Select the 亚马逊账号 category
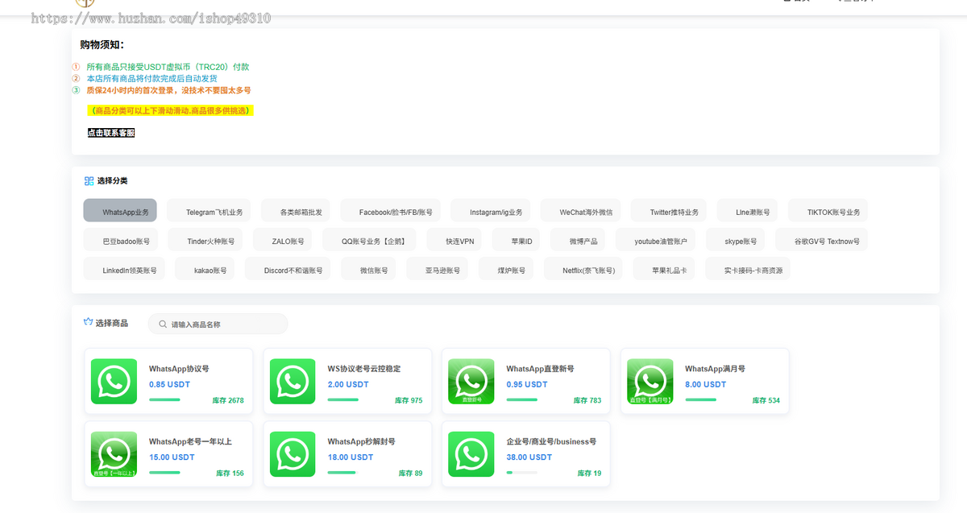 click(x=437, y=269)
